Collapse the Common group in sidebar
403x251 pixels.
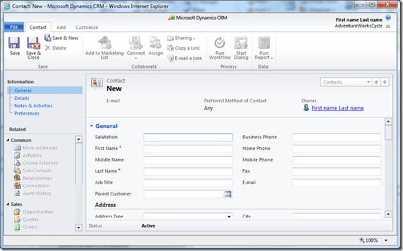(8, 140)
